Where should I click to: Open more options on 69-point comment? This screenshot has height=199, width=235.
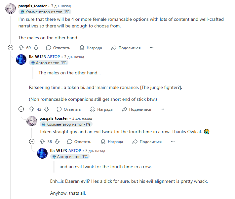tap(152, 48)
